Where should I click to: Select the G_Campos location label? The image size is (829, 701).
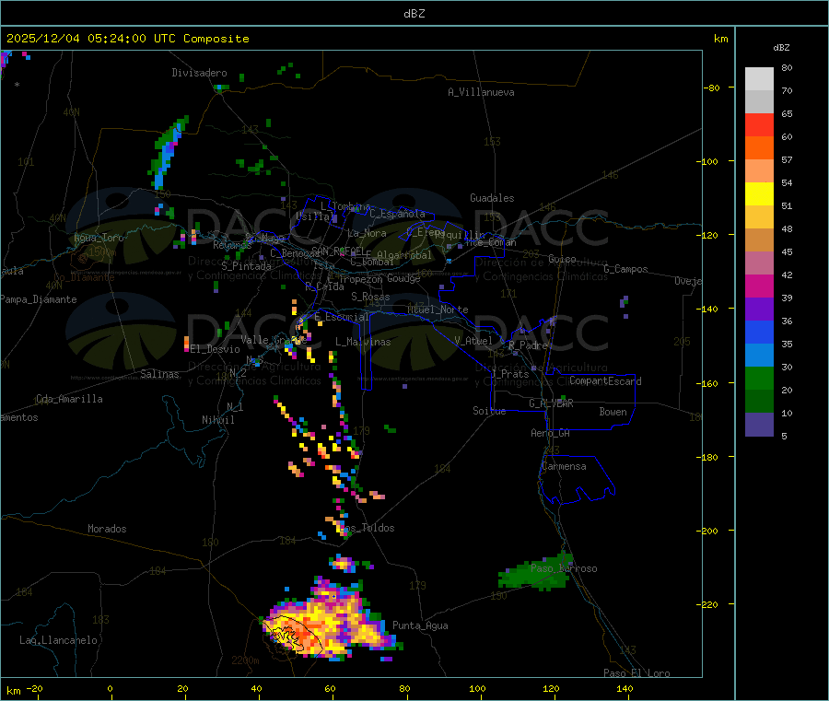(x=625, y=269)
